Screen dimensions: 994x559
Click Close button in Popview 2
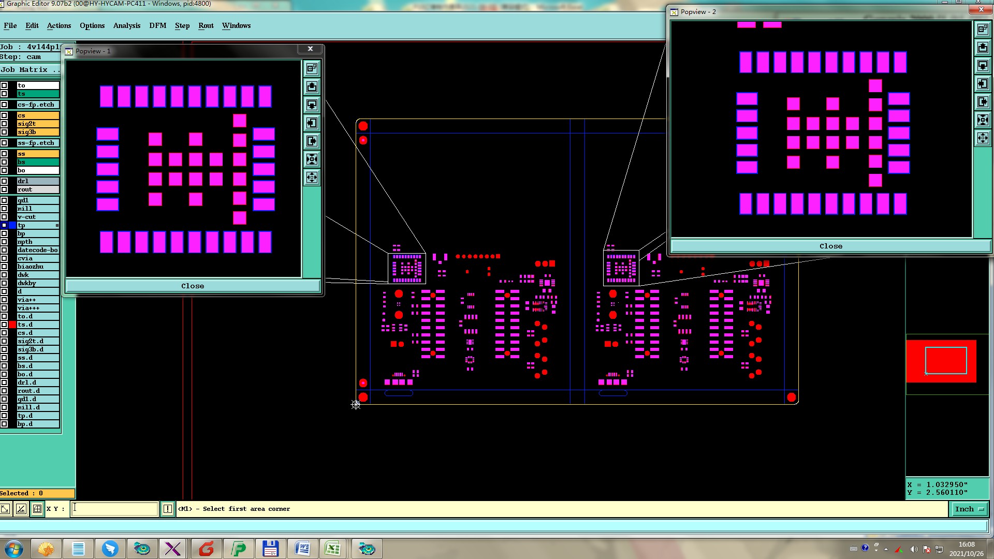point(830,246)
